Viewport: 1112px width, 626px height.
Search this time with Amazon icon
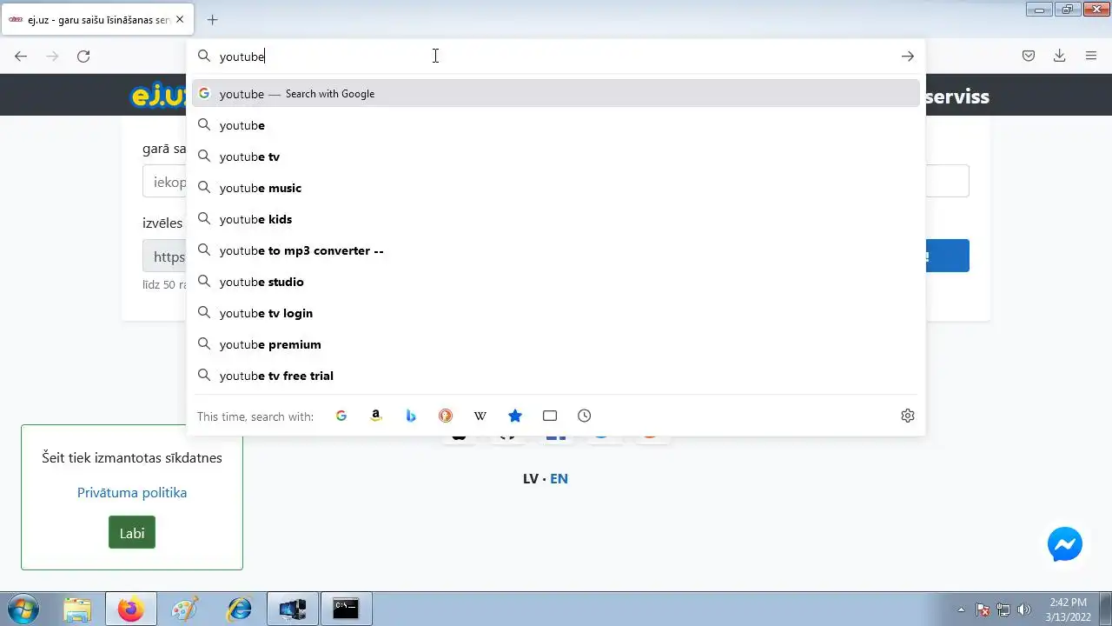pyautogui.click(x=376, y=416)
